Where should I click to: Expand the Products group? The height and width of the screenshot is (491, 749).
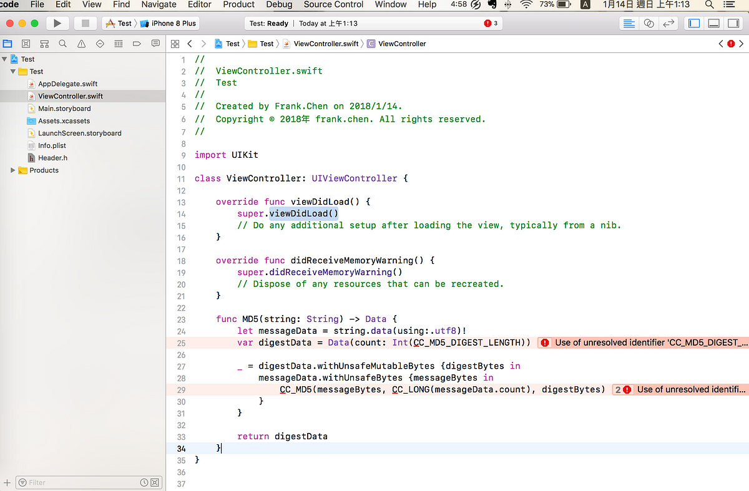pyautogui.click(x=13, y=170)
